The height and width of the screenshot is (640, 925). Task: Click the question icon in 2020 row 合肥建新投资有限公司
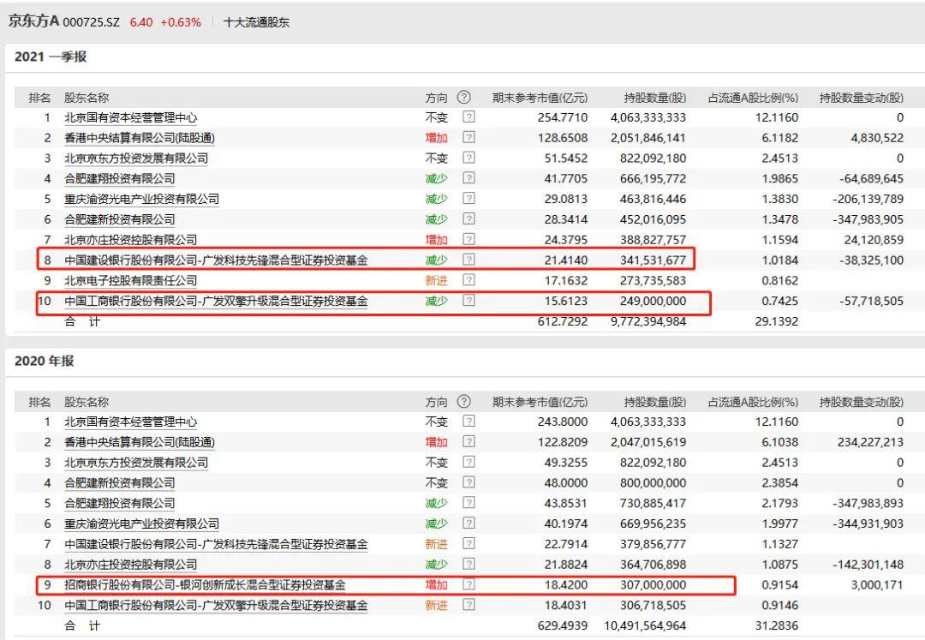click(469, 482)
